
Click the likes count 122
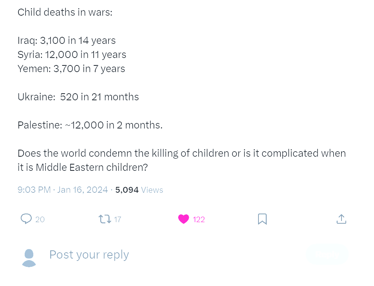pos(199,219)
